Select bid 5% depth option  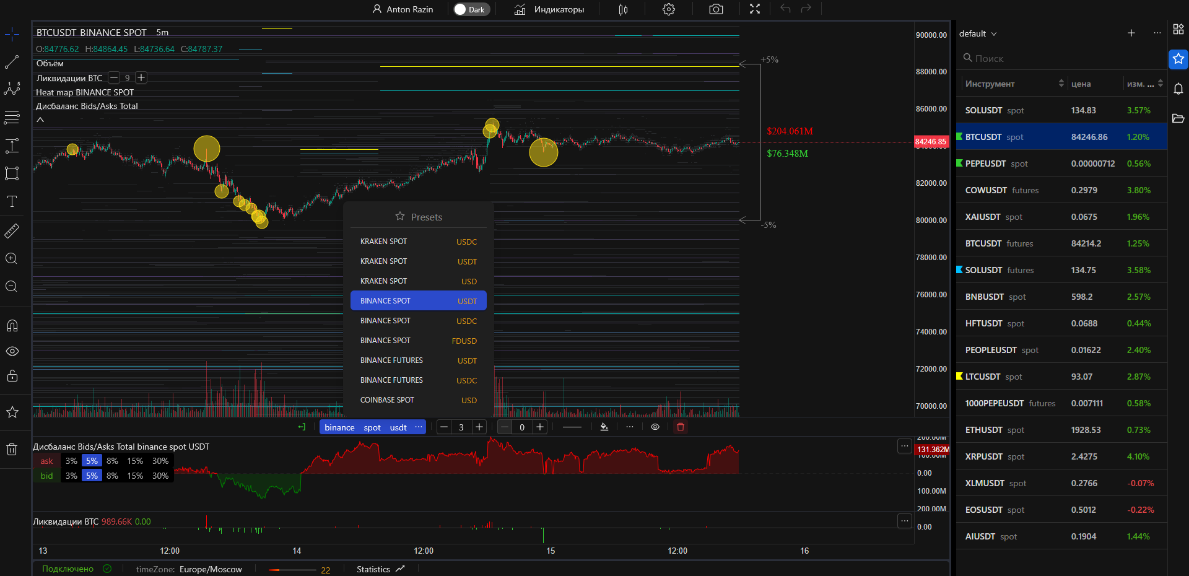(92, 476)
